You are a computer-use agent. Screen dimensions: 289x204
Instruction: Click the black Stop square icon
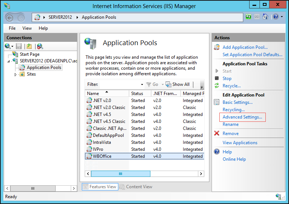click(x=217, y=79)
